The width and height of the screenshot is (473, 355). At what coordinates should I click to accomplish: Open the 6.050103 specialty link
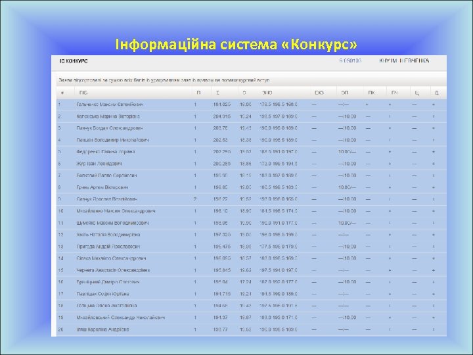[350, 60]
